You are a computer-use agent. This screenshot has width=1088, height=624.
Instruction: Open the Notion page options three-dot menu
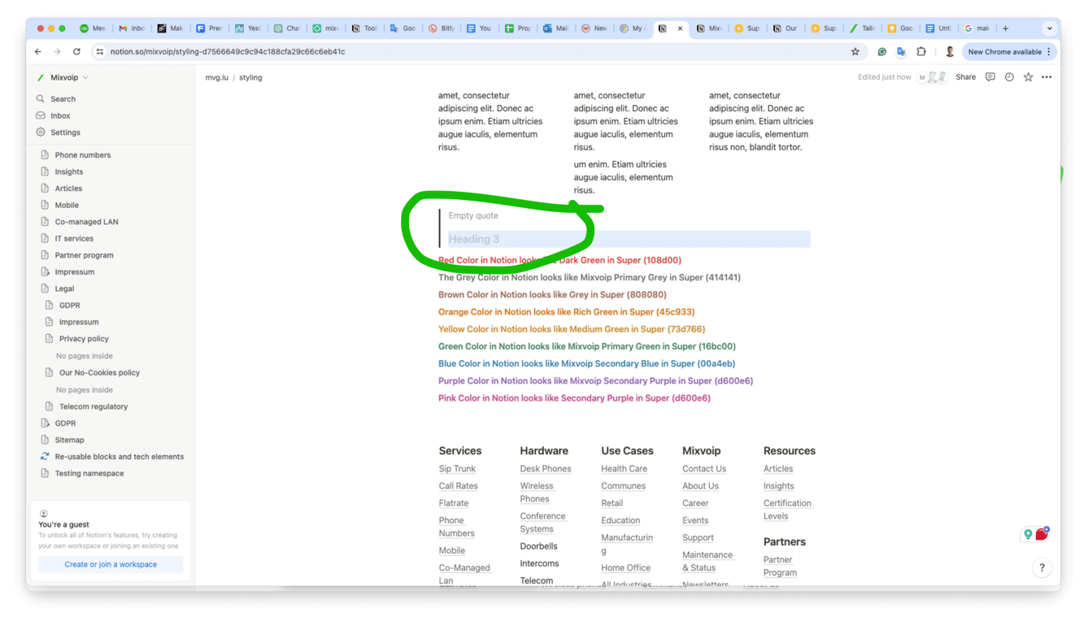[1047, 77]
